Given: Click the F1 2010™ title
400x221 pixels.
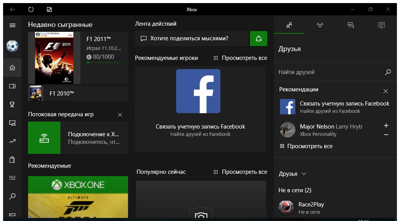Looking at the screenshot, I should point(62,94).
